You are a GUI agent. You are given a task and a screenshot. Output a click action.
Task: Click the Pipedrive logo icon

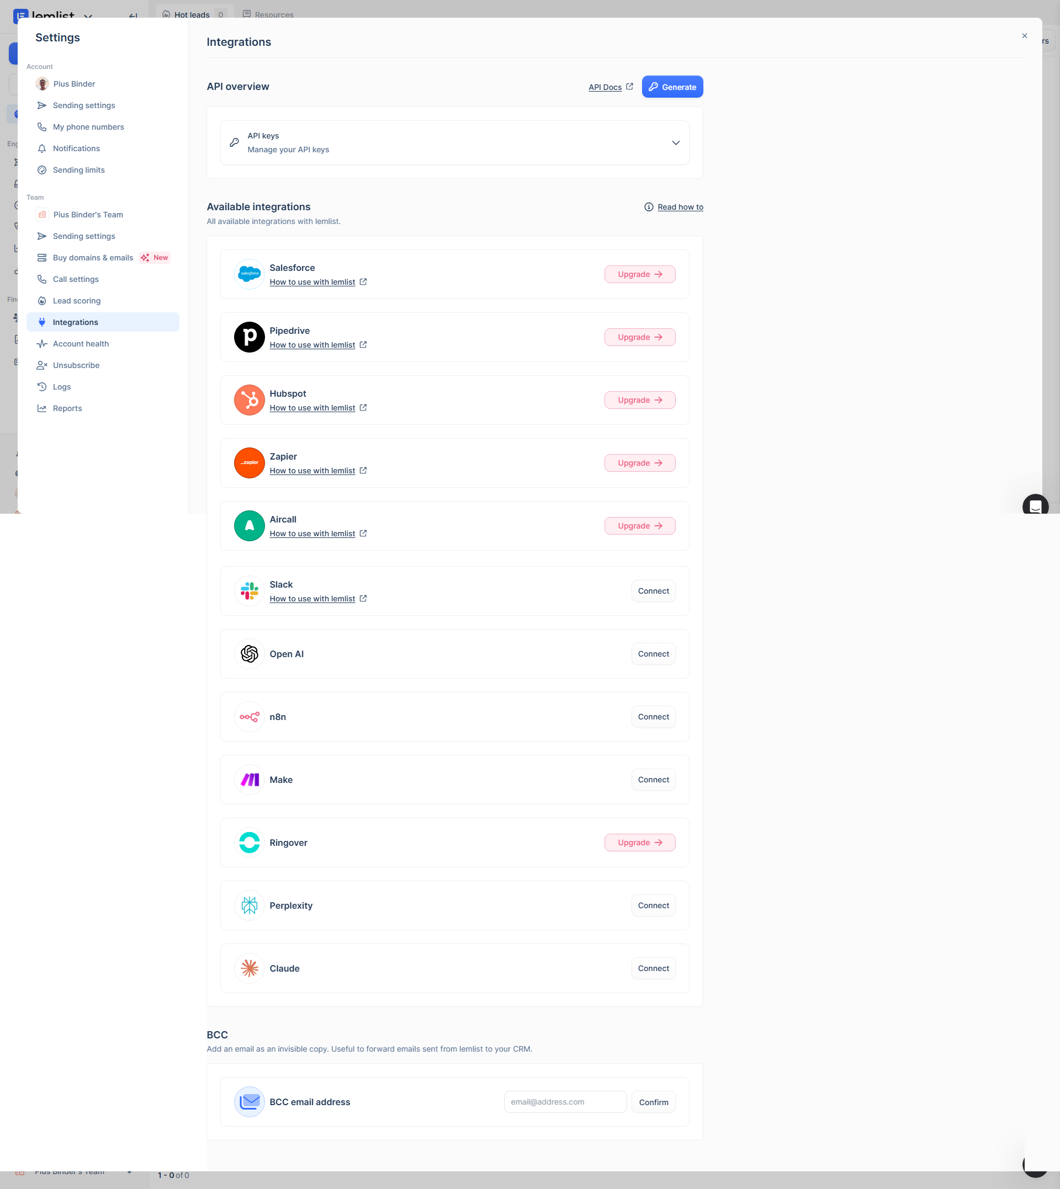pyautogui.click(x=250, y=337)
